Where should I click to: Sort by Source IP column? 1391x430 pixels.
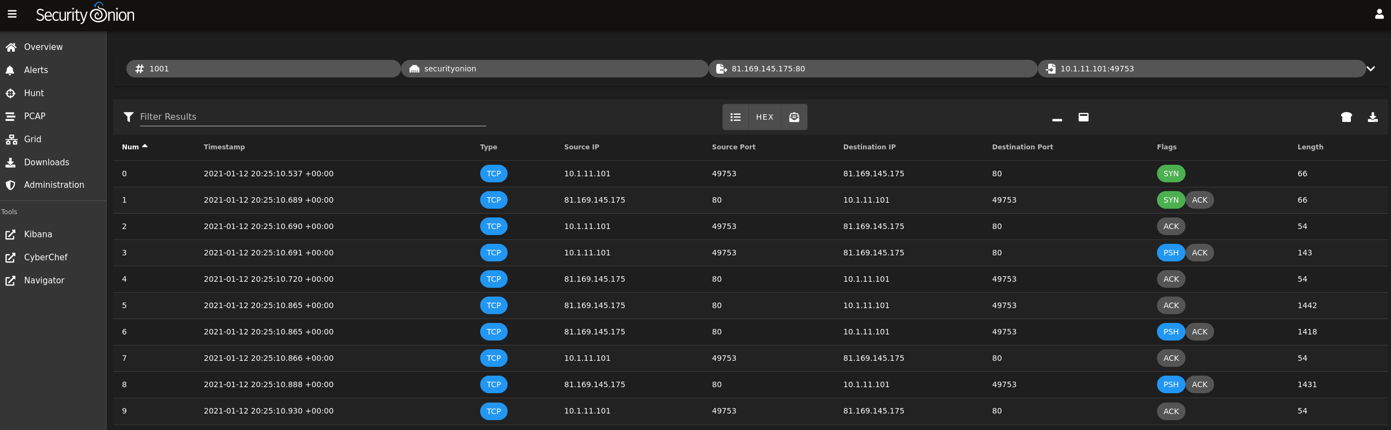[582, 147]
